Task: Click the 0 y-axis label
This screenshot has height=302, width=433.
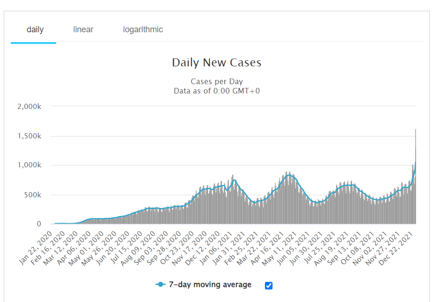Action: click(x=39, y=224)
